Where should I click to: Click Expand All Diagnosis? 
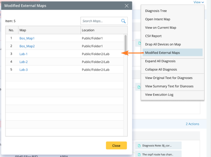(x=160, y=61)
